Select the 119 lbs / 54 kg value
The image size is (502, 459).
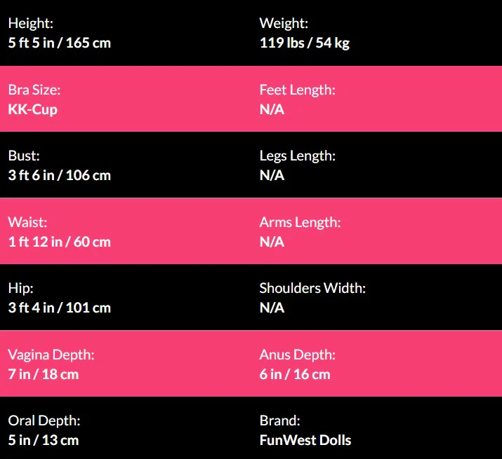click(x=305, y=43)
